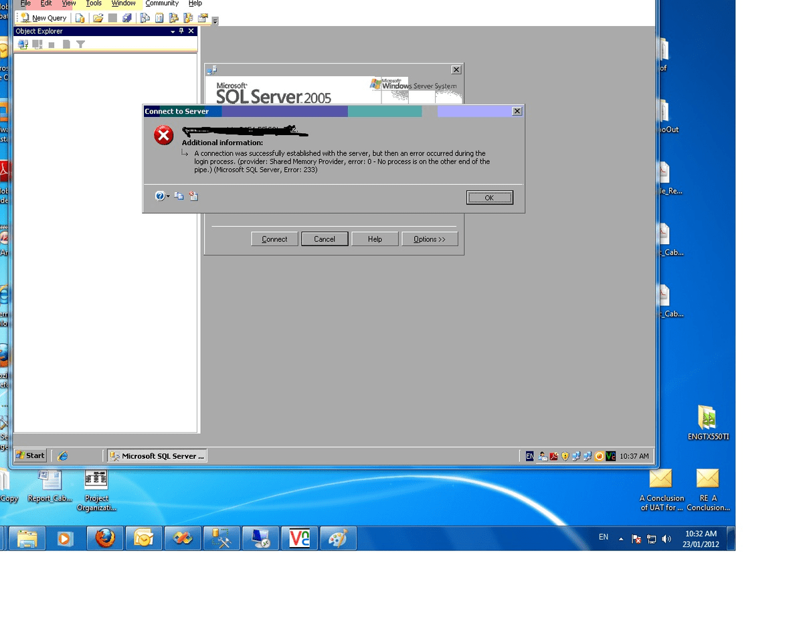Click New Query in the toolbar
803x642 pixels.
coord(44,18)
